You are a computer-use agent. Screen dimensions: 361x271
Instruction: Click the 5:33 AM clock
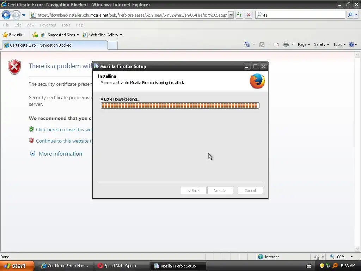pos(348,266)
